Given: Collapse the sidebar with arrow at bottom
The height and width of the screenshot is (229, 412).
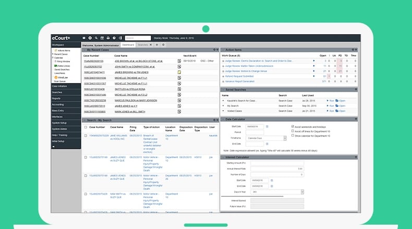Looking at the screenshot, I should 53,147.
